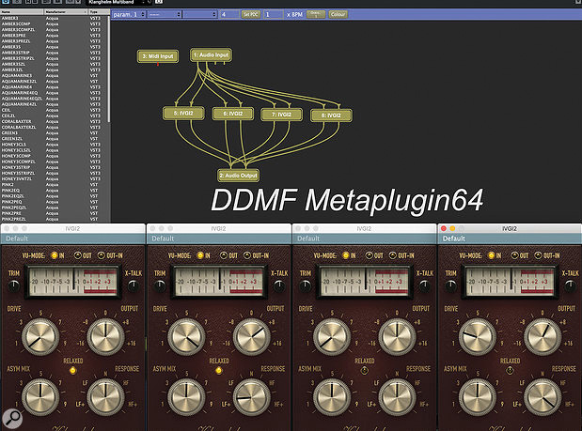Click VU meter in second IVGI2 window
Viewport: 582px width, 431px height.
pos(219,282)
